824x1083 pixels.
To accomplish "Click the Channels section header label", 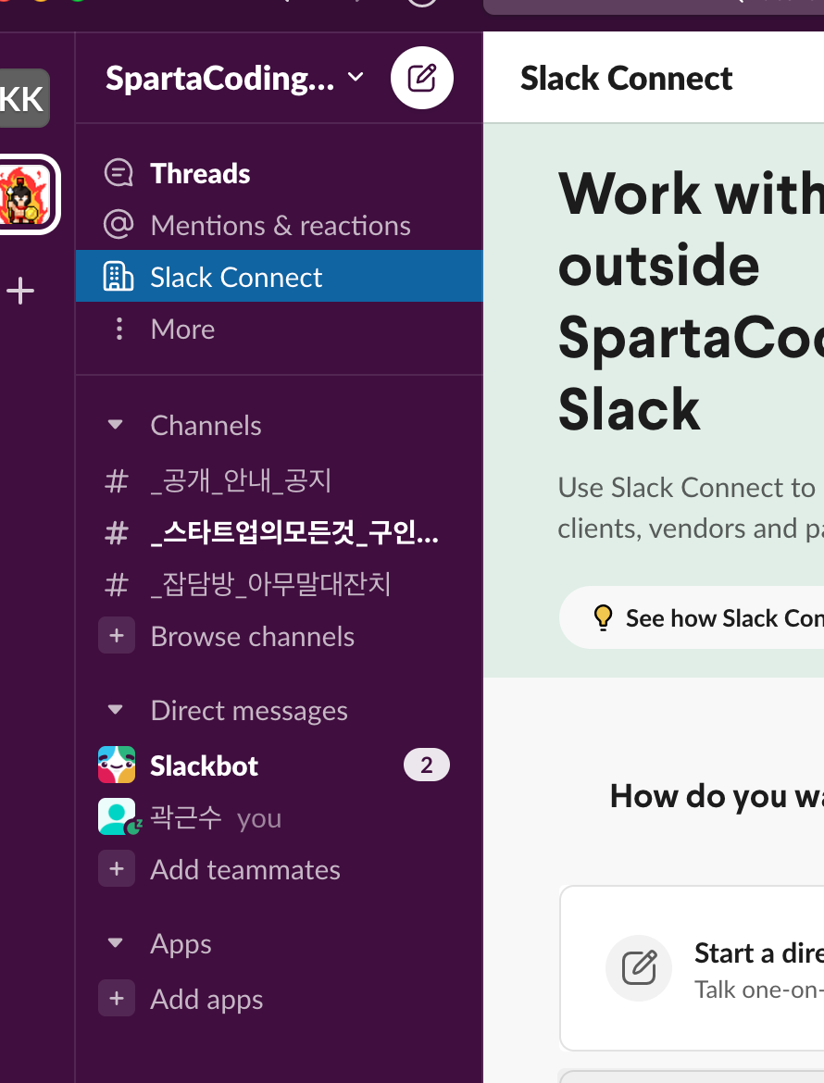I will point(206,426).
